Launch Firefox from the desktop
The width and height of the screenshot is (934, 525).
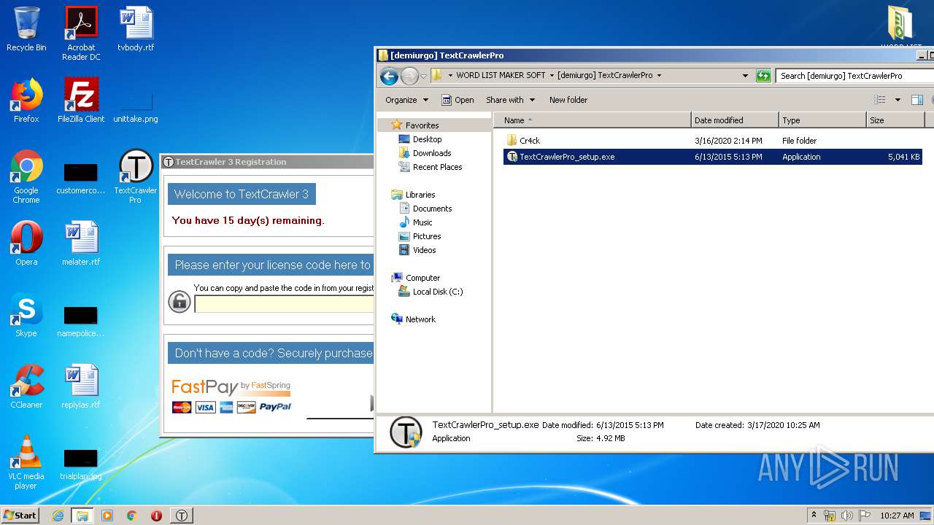click(x=26, y=101)
